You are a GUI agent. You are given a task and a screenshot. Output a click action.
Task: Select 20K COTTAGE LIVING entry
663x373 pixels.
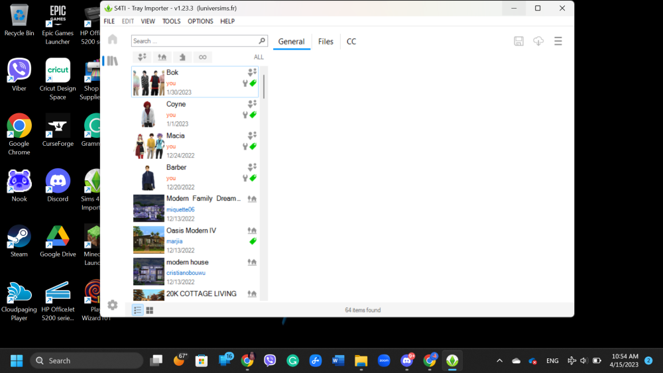click(195, 294)
